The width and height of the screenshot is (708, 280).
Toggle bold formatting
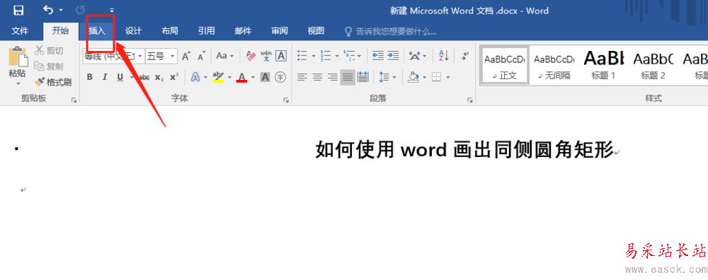(x=89, y=77)
